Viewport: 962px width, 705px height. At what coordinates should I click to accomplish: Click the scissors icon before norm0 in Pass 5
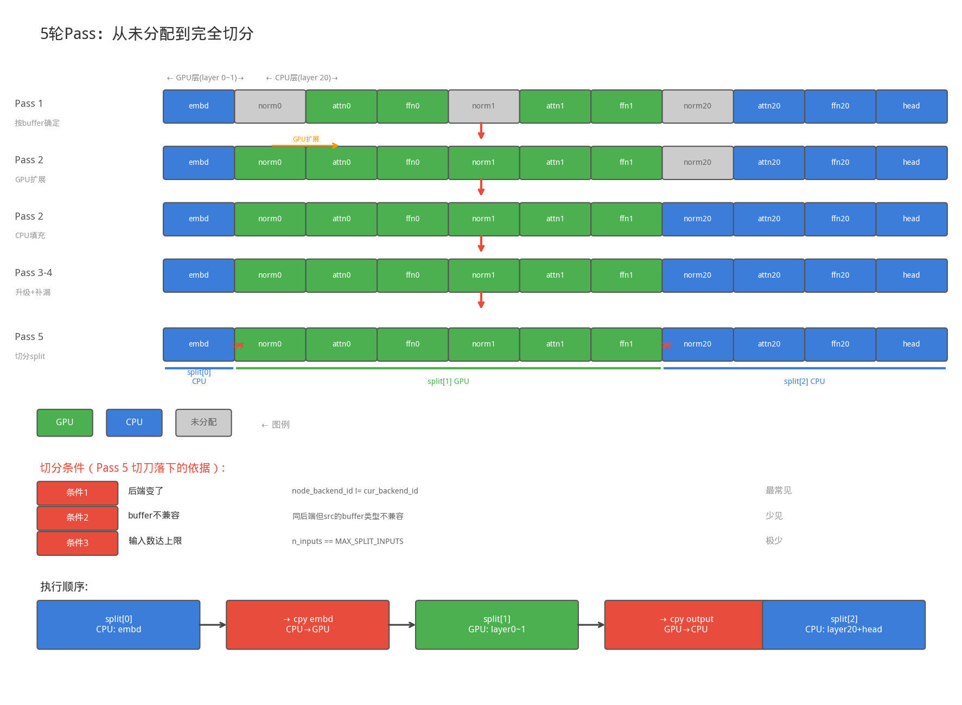tap(238, 344)
